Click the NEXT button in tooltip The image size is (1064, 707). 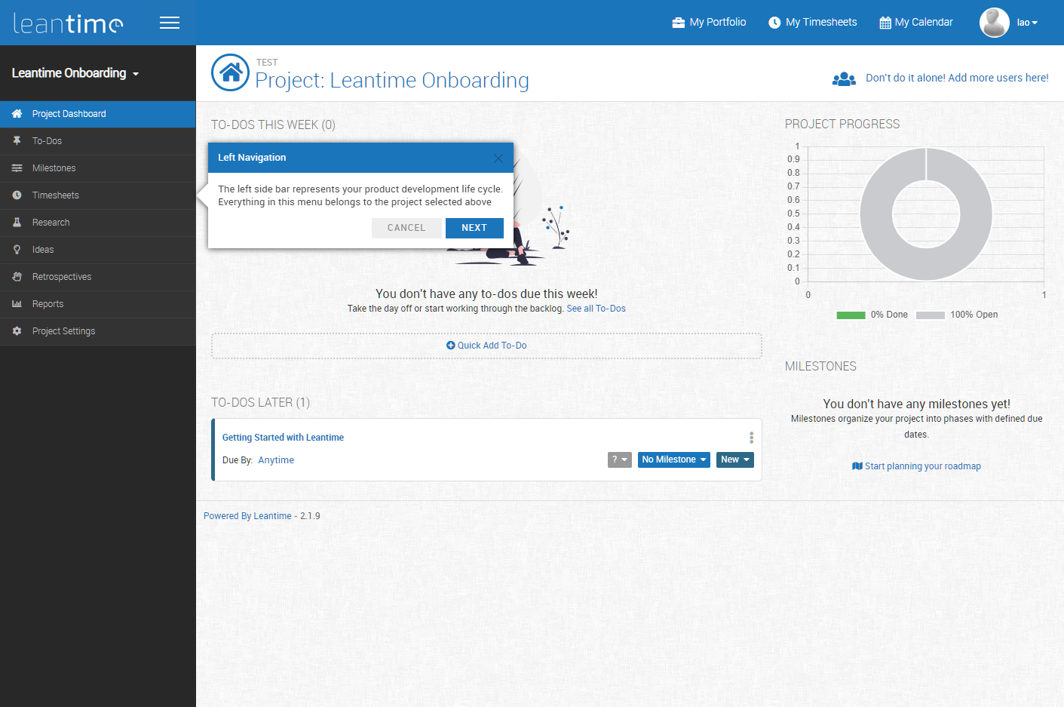(x=474, y=228)
